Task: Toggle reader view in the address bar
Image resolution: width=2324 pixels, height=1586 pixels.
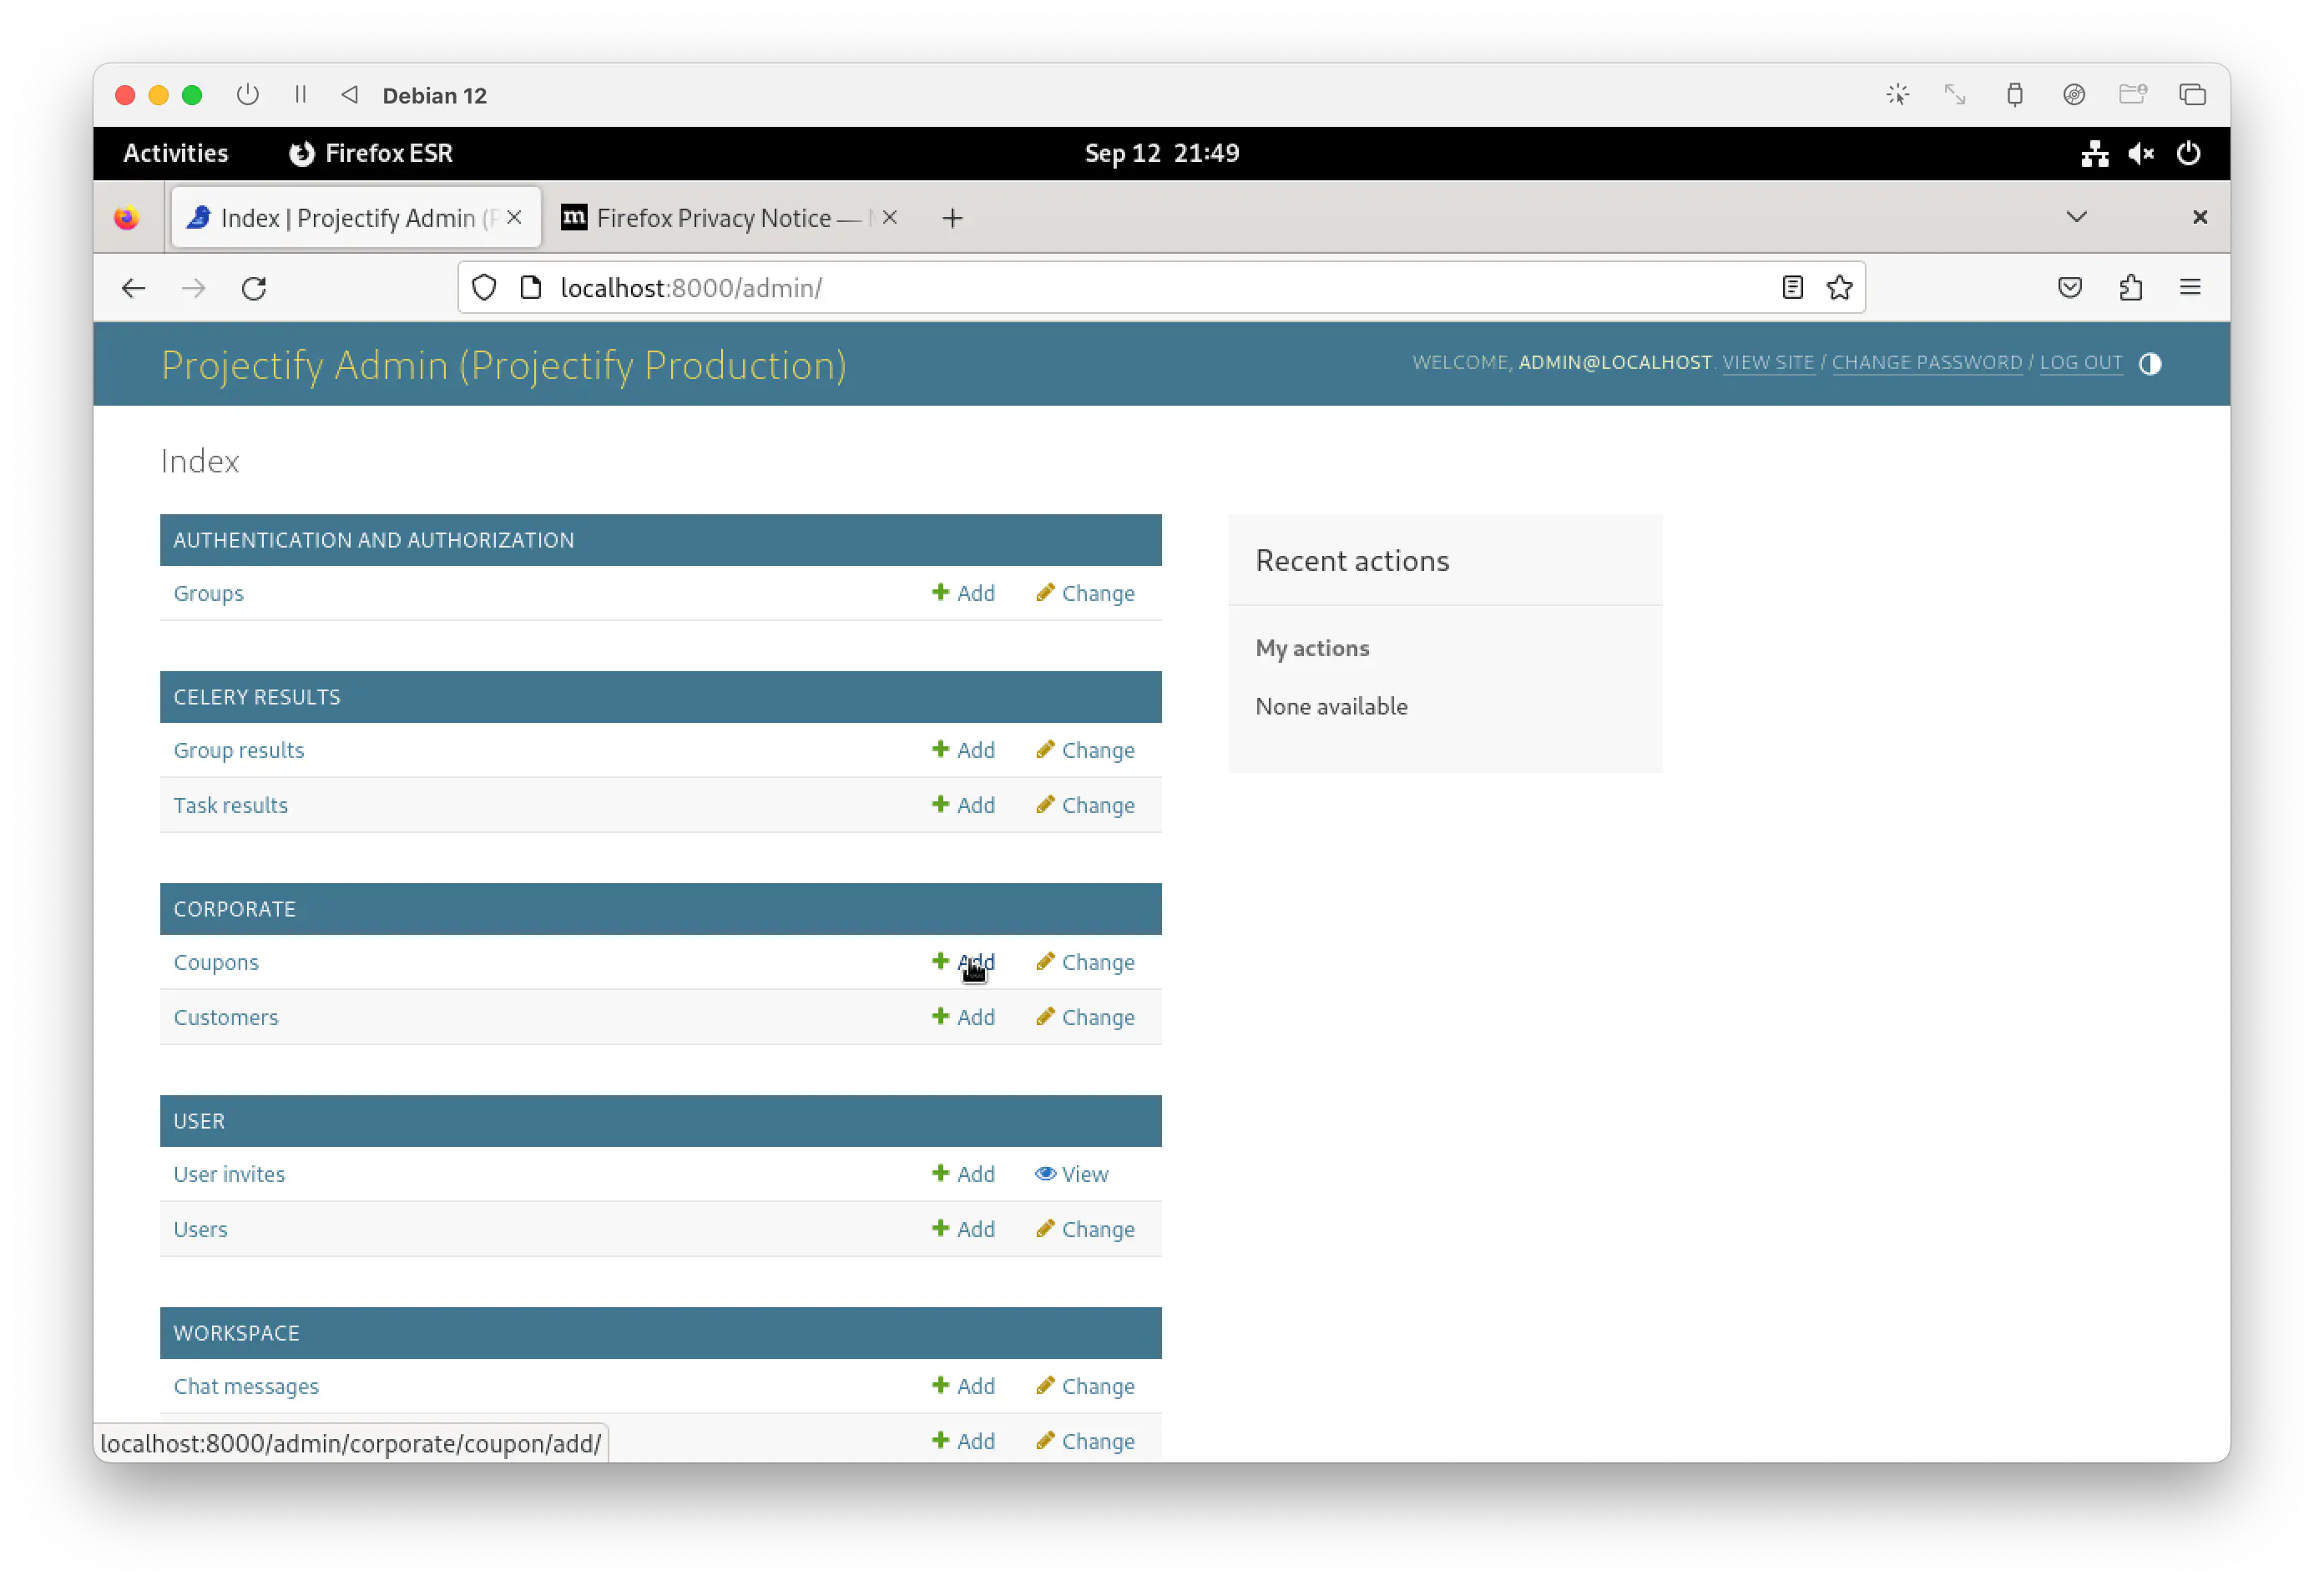Action: 1792,288
